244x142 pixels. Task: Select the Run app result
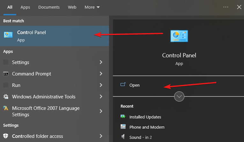16,85
